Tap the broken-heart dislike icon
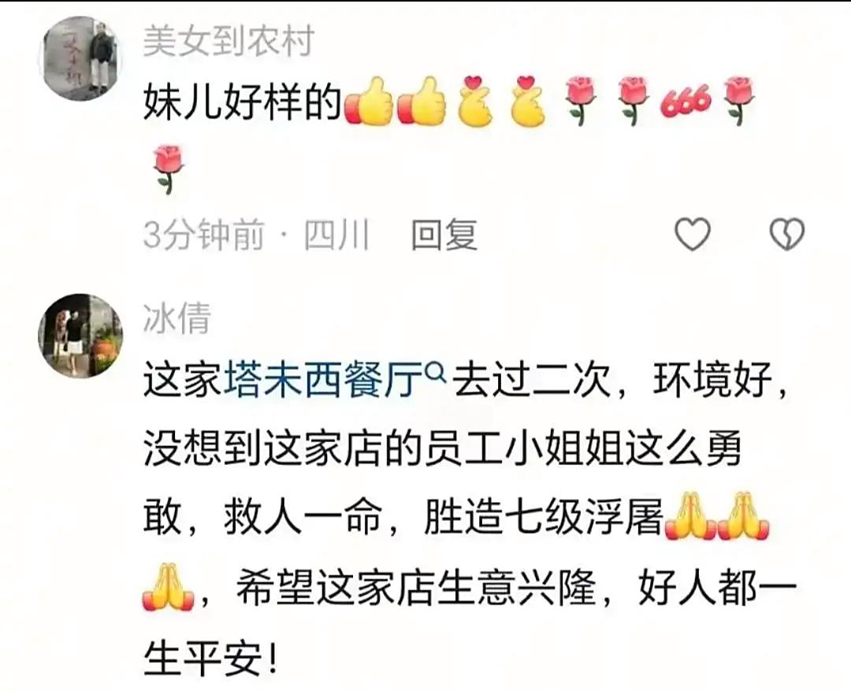851x692 pixels. (787, 234)
